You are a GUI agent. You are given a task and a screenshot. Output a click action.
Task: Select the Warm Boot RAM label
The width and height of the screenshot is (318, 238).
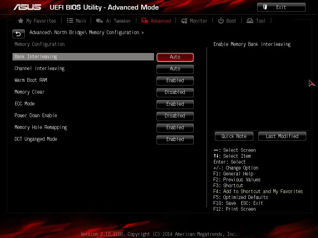point(31,80)
